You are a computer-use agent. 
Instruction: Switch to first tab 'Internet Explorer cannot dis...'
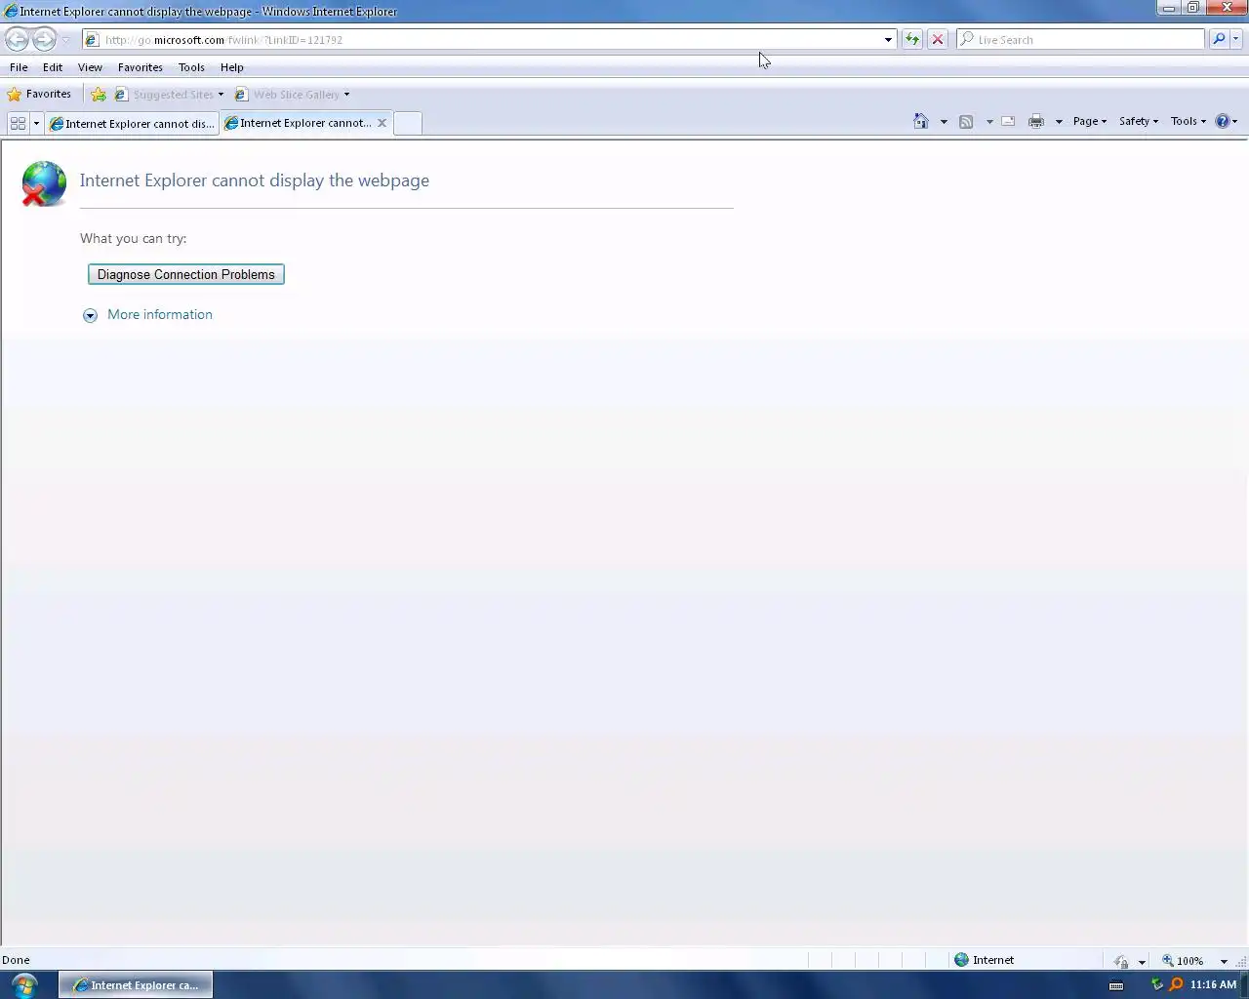(x=132, y=124)
